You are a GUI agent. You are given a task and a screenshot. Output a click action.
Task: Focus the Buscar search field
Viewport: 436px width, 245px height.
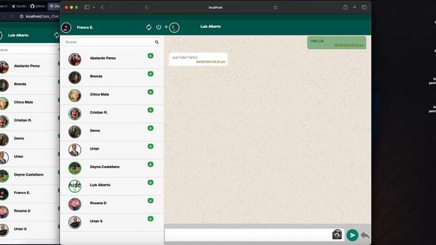pos(112,42)
